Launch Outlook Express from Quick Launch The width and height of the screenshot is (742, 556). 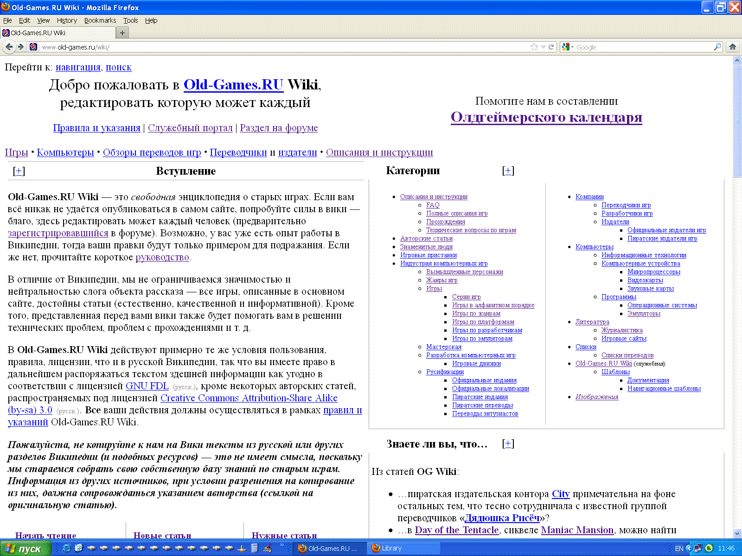[79, 548]
